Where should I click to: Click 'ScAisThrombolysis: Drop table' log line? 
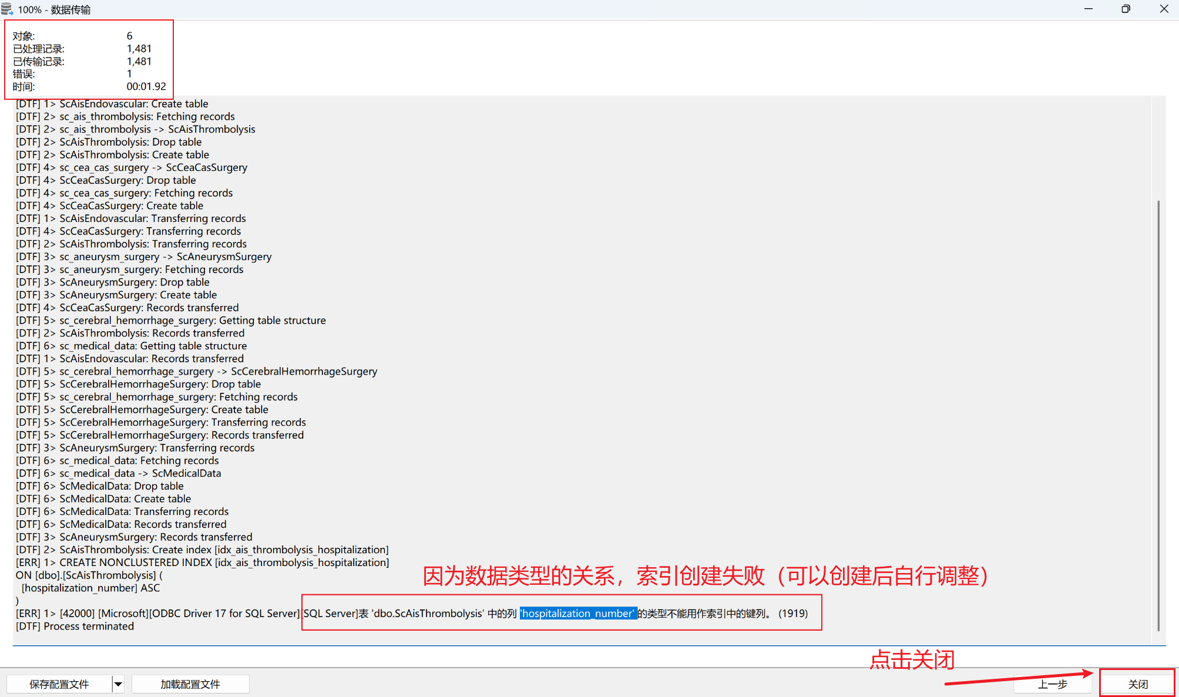[109, 142]
